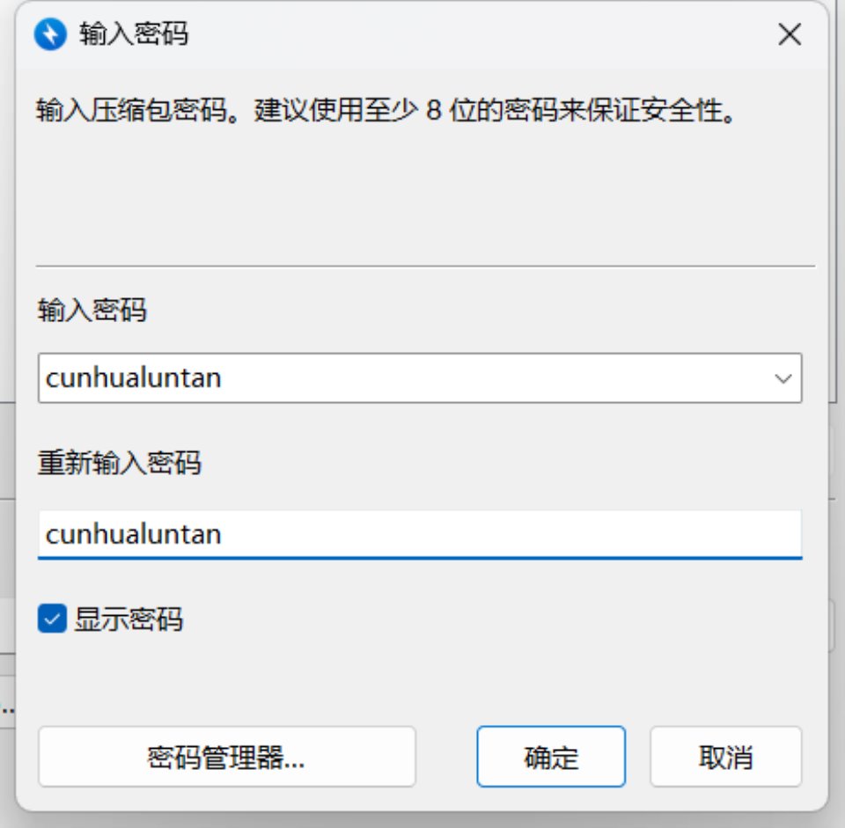Expand the password history dropdown arrow
Viewport: 845px width, 828px height.
point(782,378)
